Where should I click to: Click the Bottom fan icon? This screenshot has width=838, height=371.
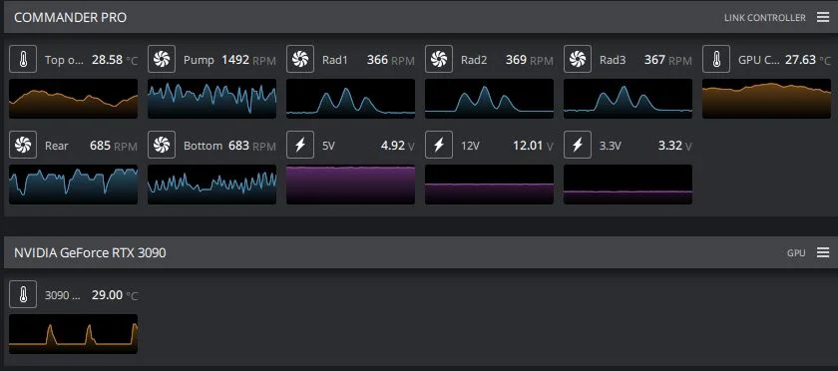[162, 145]
